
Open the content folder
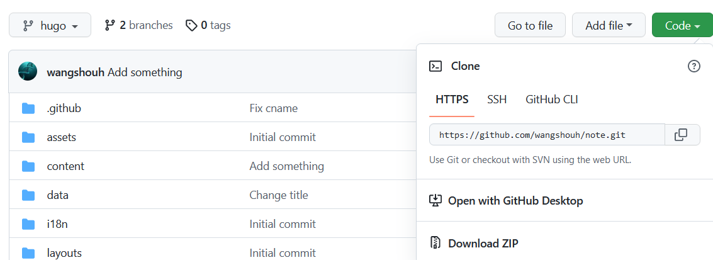(x=65, y=166)
